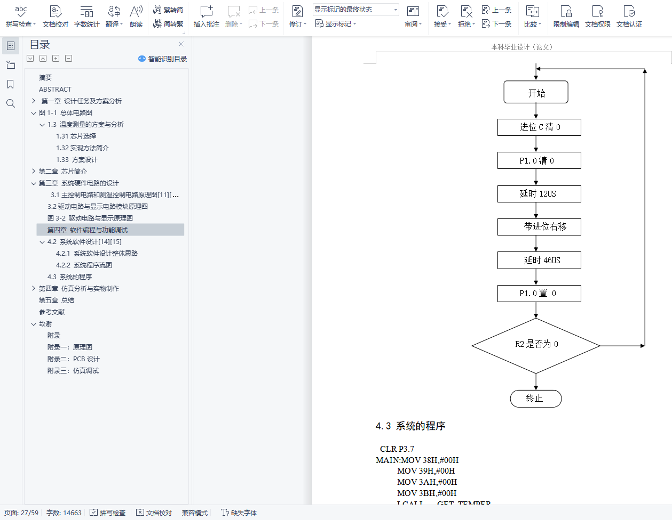
Task: Open document certification (文档认证)
Action: coord(629,16)
